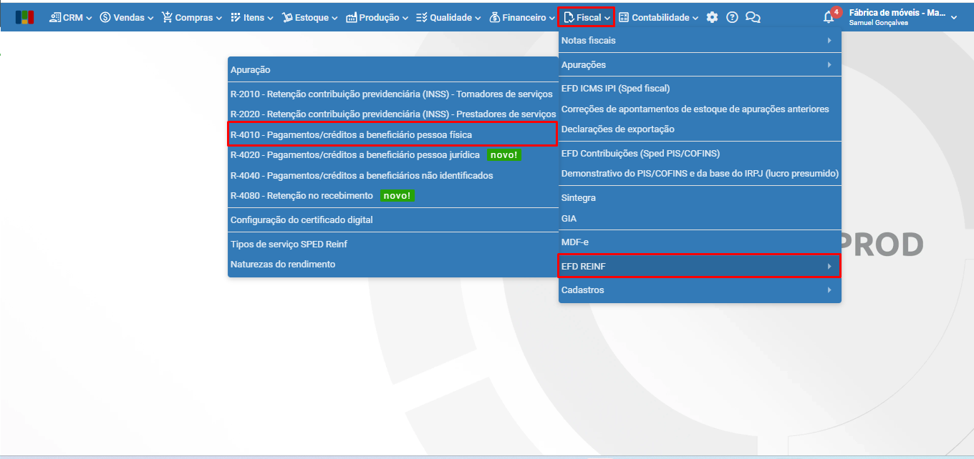Open Tipos de serviço SPED Reinf

coord(392,244)
